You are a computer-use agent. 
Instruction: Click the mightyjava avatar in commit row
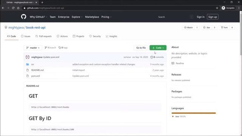coord(28,57)
